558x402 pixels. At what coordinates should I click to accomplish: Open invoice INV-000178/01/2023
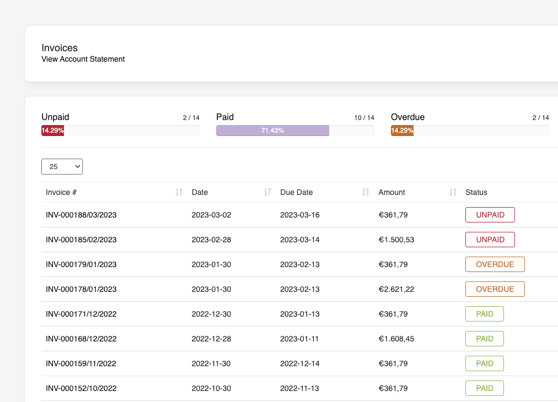tap(81, 289)
